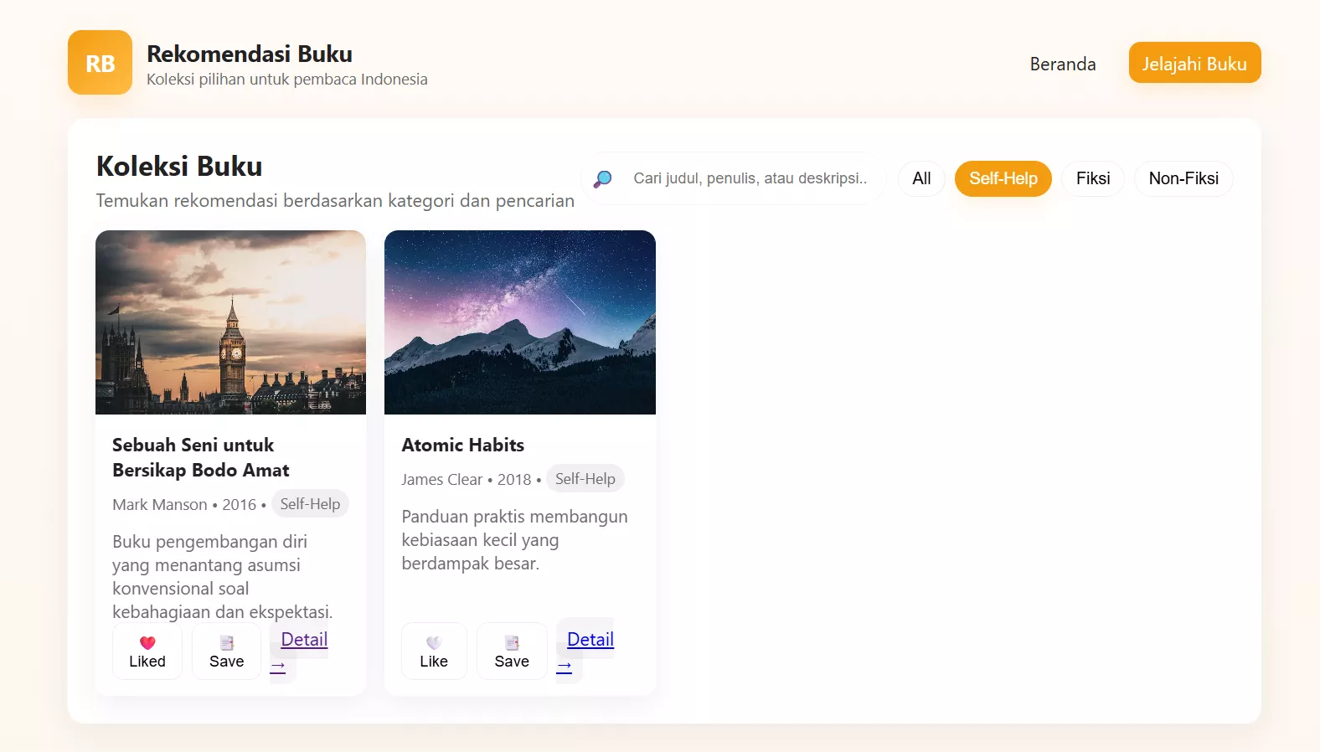Save Sebuah Seni untuk Bersikap Bodo Amat

226,652
